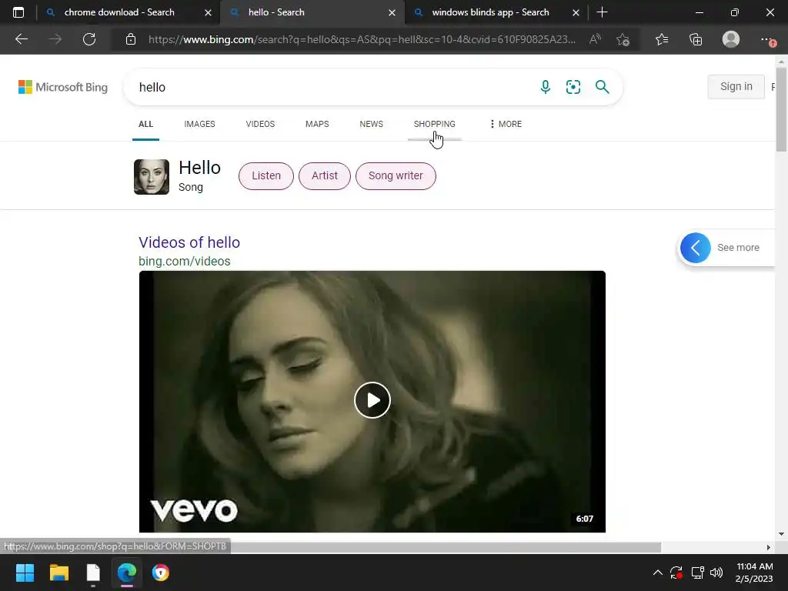This screenshot has height=591, width=788.
Task: Refresh the current Bing page
Action: coord(89,39)
